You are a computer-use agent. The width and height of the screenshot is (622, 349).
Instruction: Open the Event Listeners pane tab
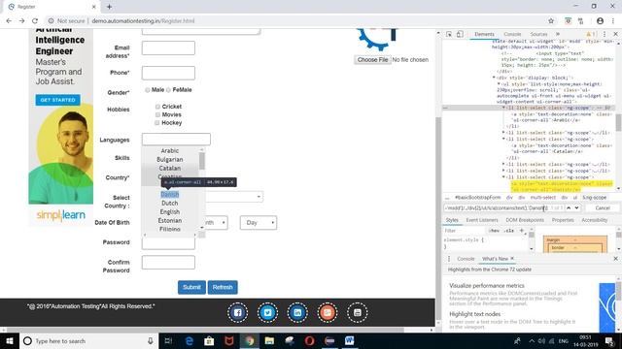point(482,220)
